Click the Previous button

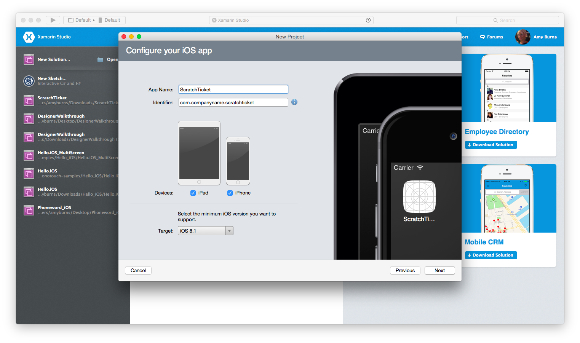[x=405, y=270]
